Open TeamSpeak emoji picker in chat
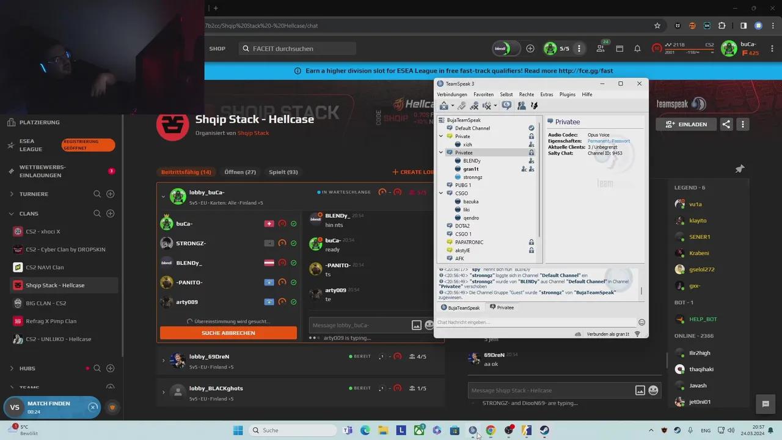The height and width of the screenshot is (440, 782). coord(641,322)
